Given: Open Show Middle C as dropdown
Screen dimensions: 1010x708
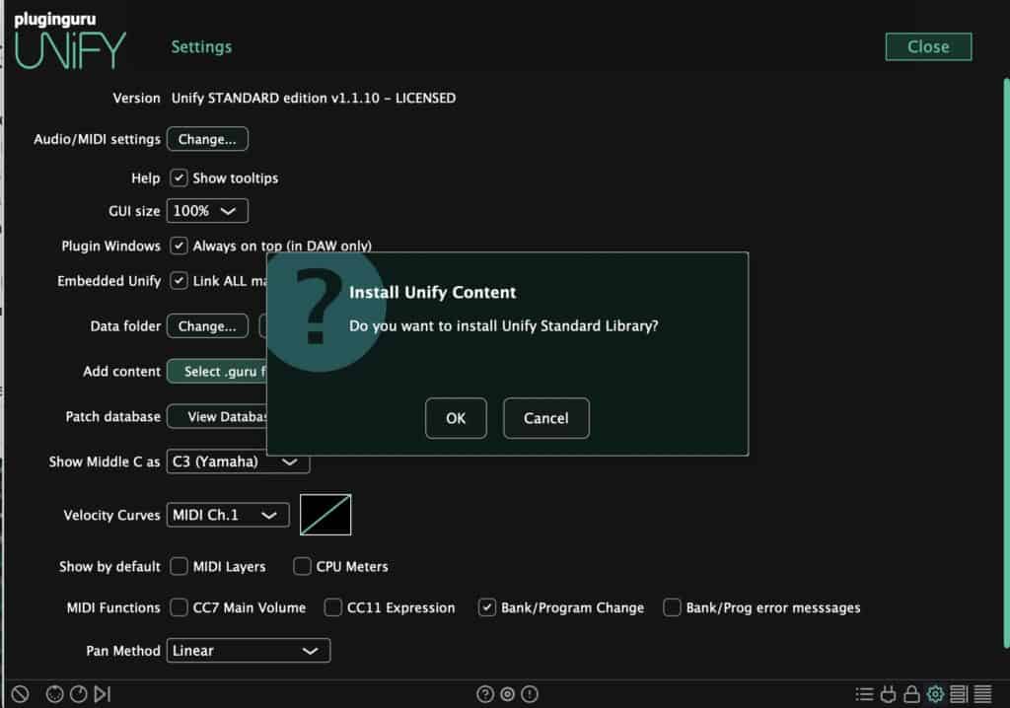Looking at the screenshot, I should [238, 461].
